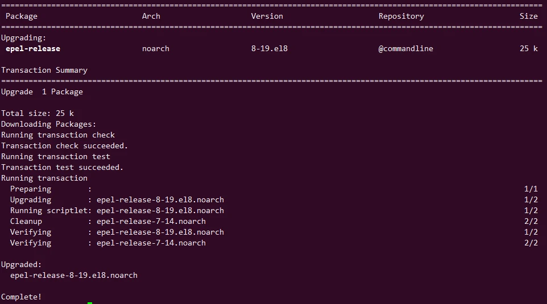Click the 'Total size: 25 k' line

coord(38,114)
